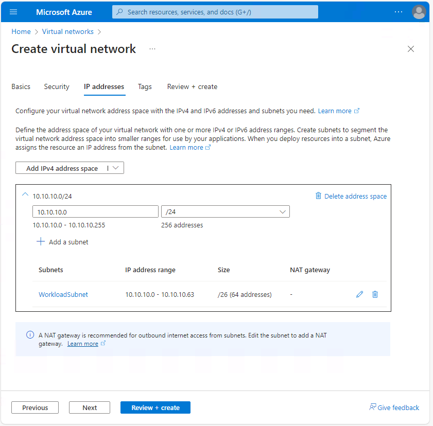Open the Azure portal hamburger menu
This screenshot has height=426, width=433.
coord(13,12)
